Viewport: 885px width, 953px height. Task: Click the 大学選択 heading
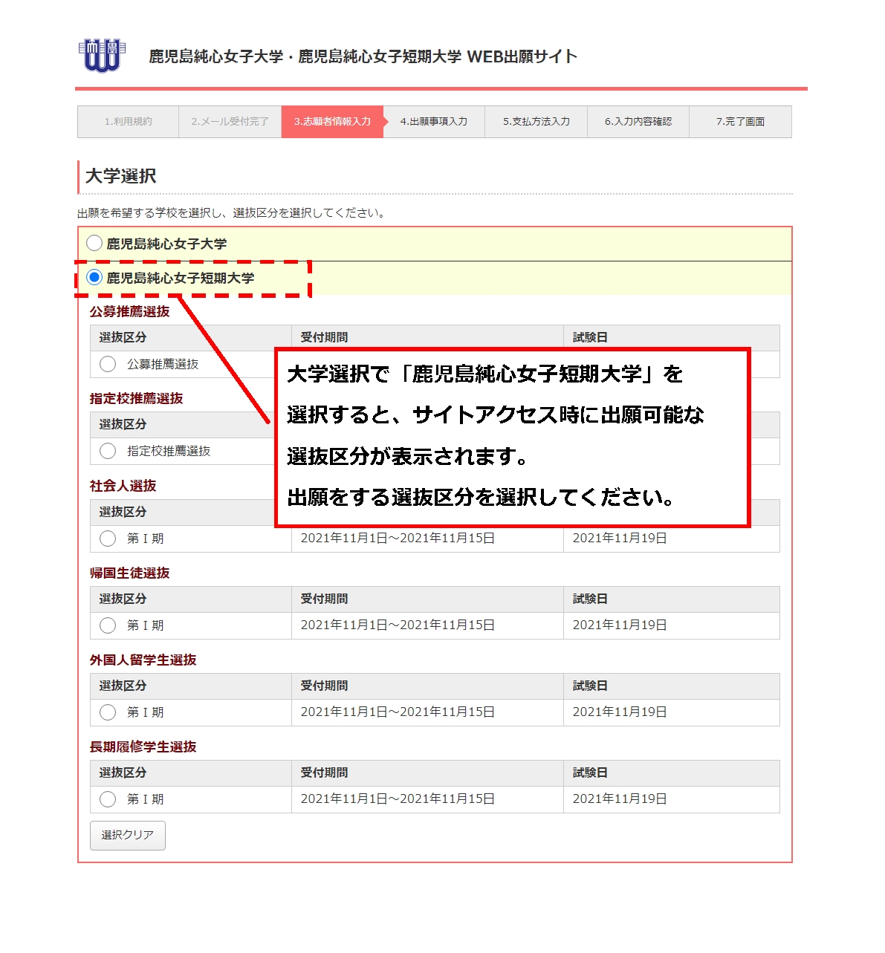point(120,176)
